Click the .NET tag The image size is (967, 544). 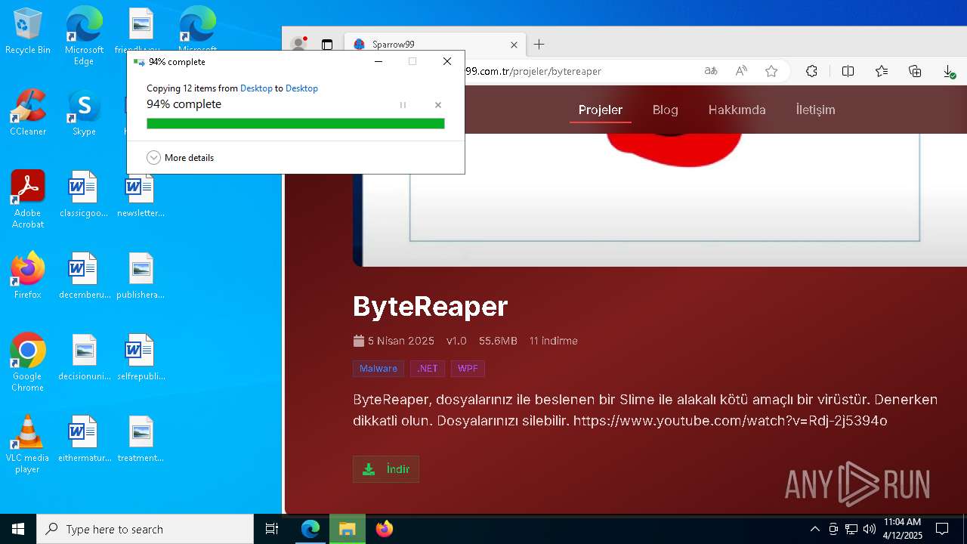pyautogui.click(x=428, y=369)
